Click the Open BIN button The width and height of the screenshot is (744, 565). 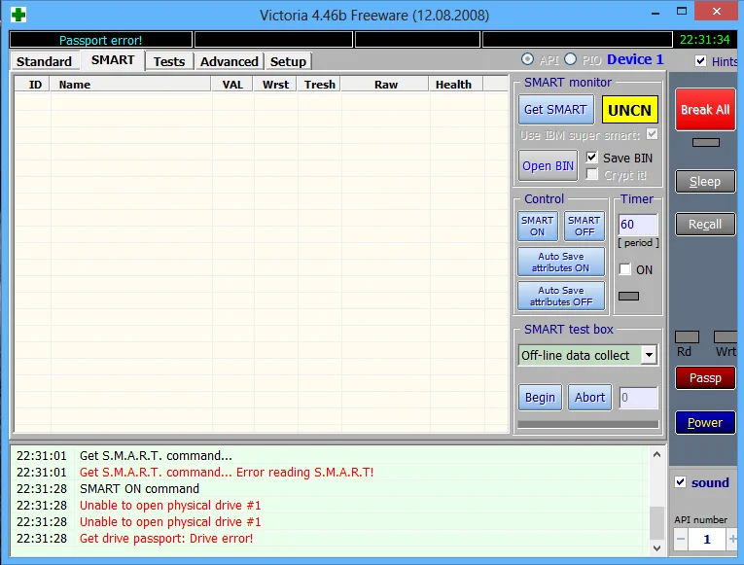coord(549,166)
